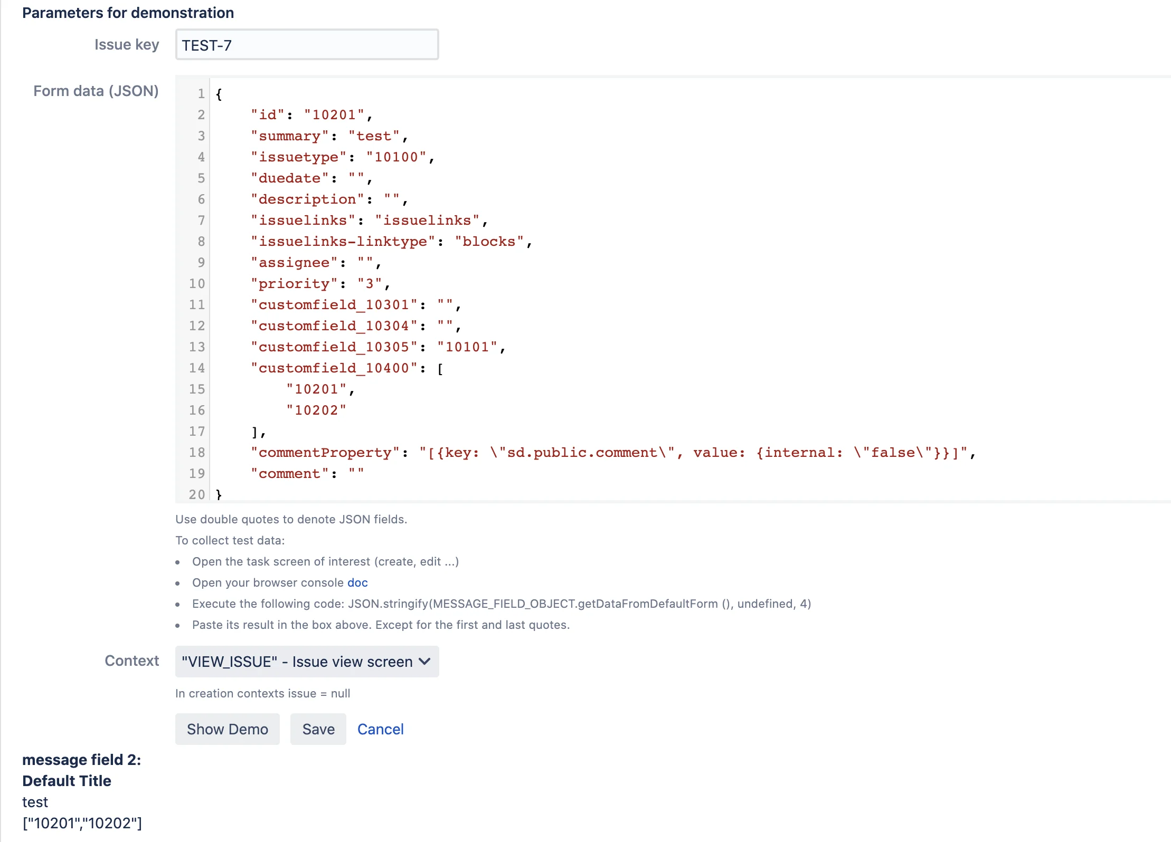Click the dropdown chevron next to Issue view screen
This screenshot has width=1171, height=842.
pyautogui.click(x=424, y=661)
